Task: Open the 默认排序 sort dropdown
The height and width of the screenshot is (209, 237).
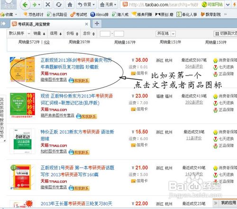Action: (x=19, y=33)
